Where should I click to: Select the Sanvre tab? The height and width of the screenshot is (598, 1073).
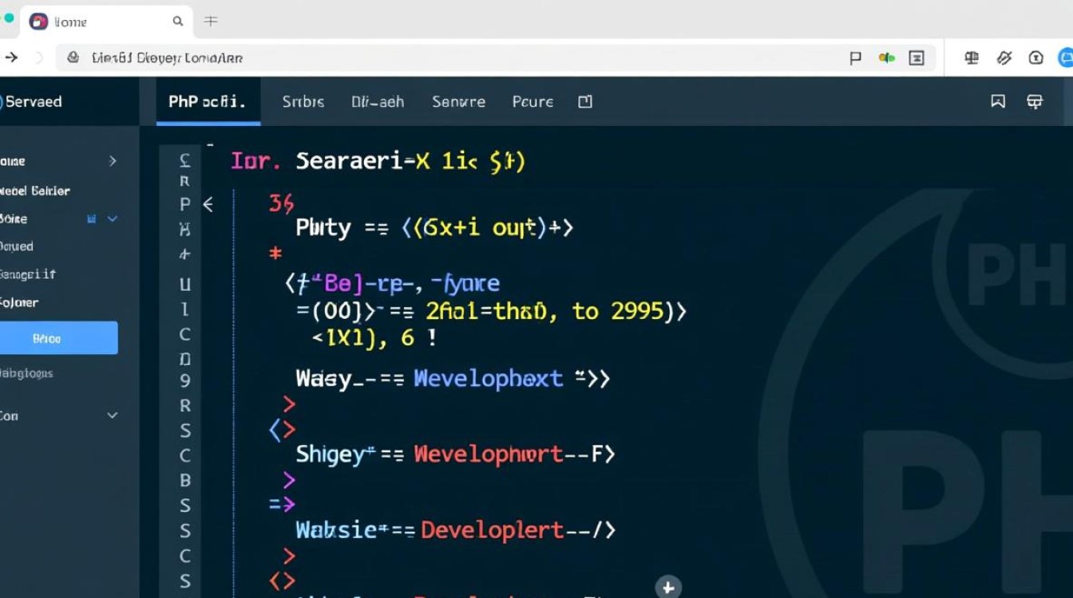[x=458, y=101]
